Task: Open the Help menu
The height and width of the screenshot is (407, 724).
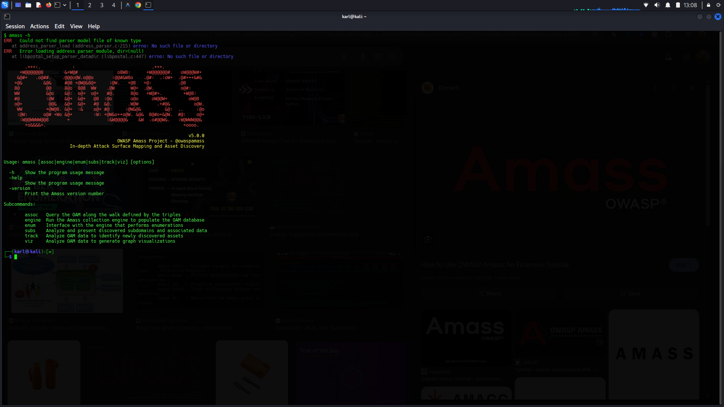Action: click(94, 26)
